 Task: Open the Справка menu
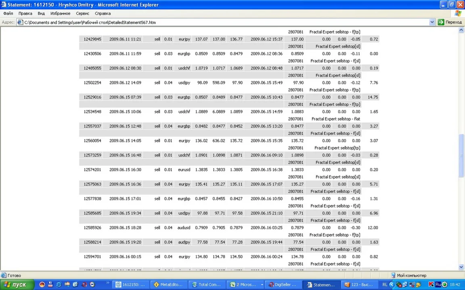click(x=103, y=13)
